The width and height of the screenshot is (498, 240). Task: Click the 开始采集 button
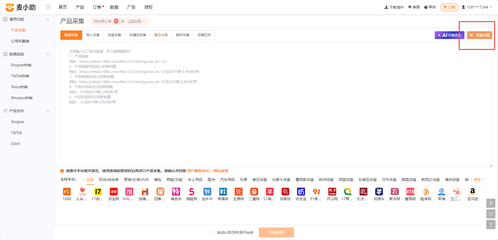(x=276, y=232)
